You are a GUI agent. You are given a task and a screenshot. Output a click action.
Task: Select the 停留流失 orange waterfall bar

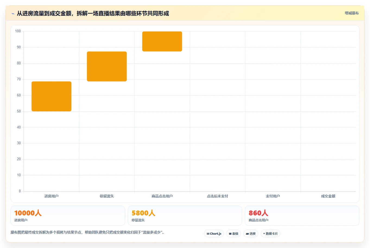[x=107, y=66]
